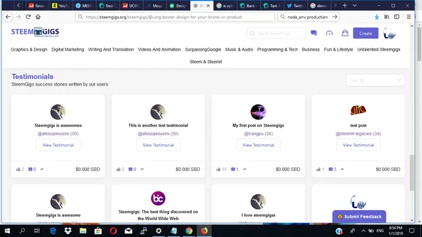The width and height of the screenshot is (422, 237).
Task: Open Windows action center notifications
Action: pyautogui.click(x=411, y=231)
